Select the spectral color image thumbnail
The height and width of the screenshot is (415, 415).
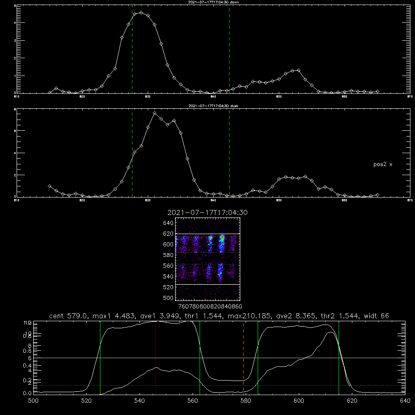pyautogui.click(x=208, y=259)
